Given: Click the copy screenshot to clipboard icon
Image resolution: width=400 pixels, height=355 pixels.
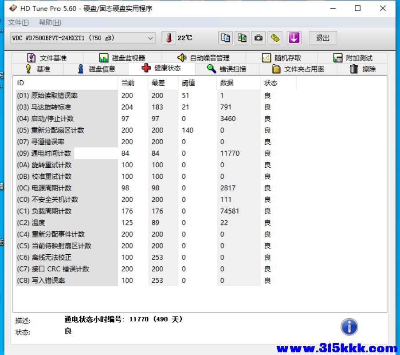Looking at the screenshot, I should click(x=242, y=38).
